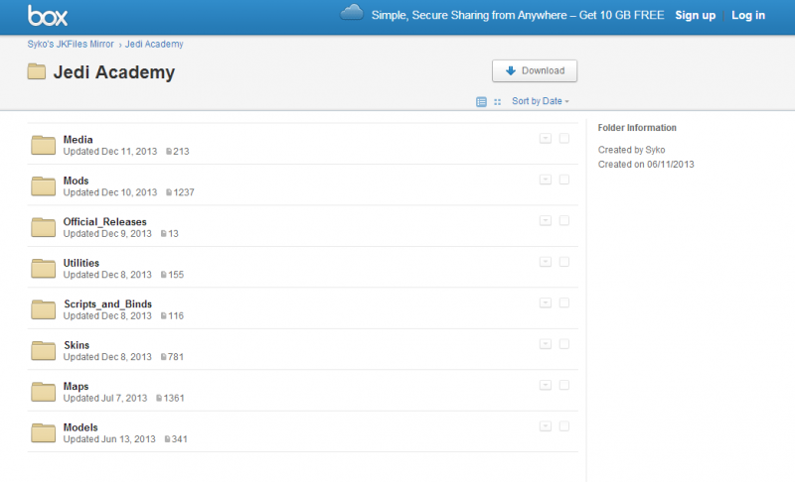
Task: Open the Sort by Date dropdown
Action: pyautogui.click(x=540, y=101)
